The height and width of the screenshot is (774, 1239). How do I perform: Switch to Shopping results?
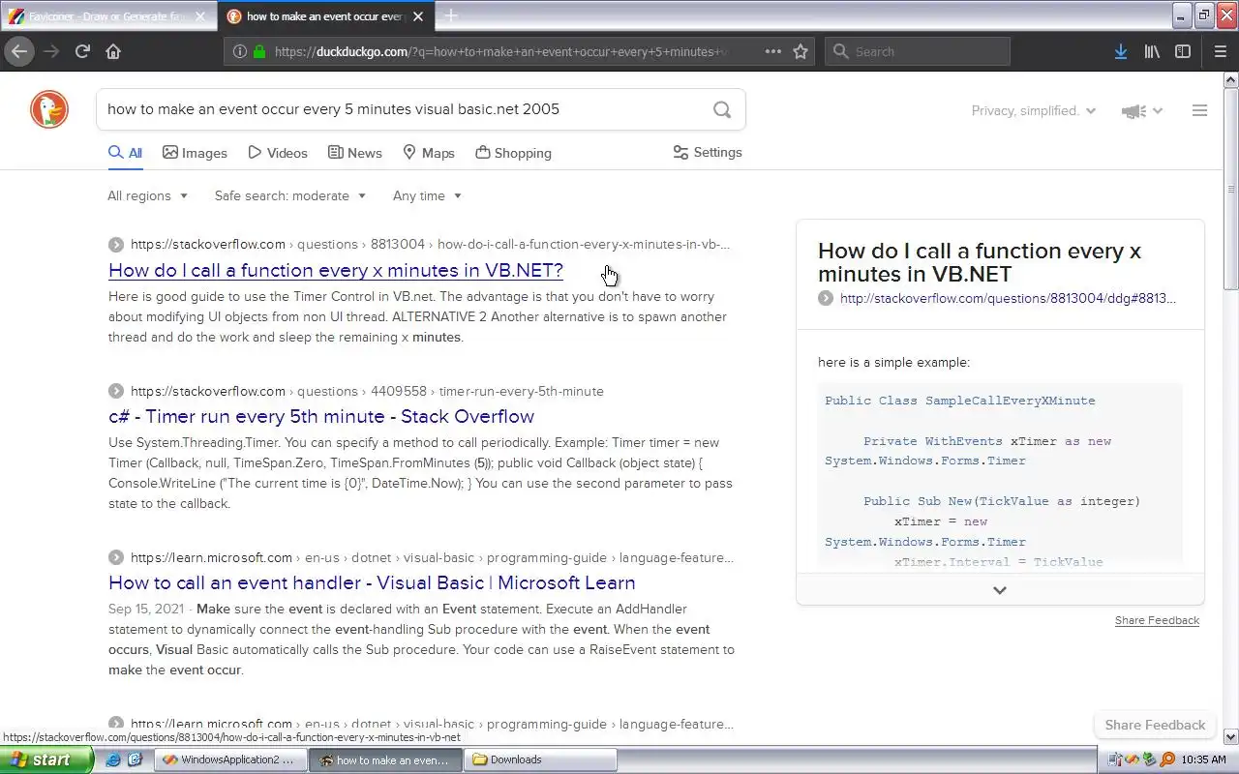click(513, 153)
